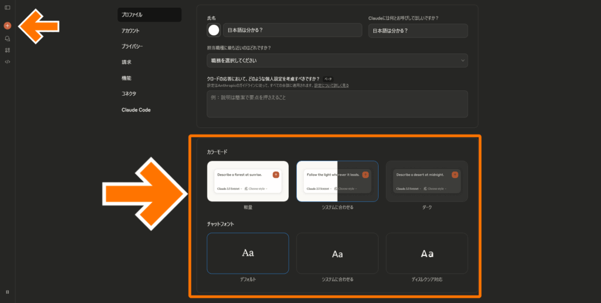Choose the デフォルト chat font card
601x303 pixels.
coord(248,253)
